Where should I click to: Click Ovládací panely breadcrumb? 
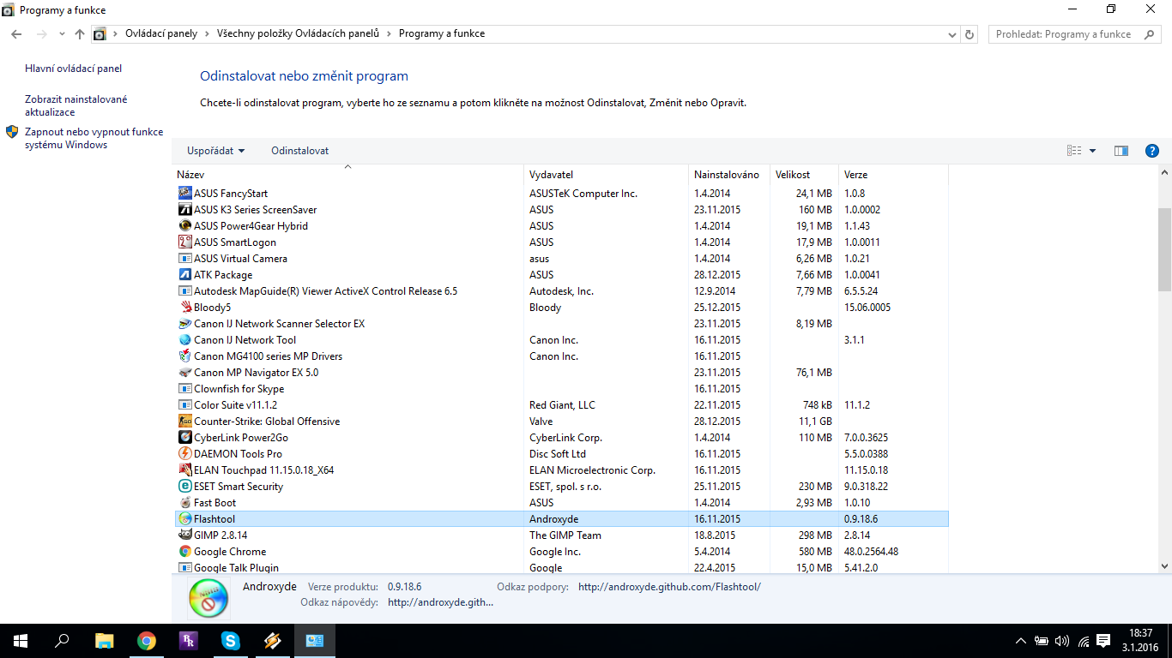pyautogui.click(x=161, y=34)
